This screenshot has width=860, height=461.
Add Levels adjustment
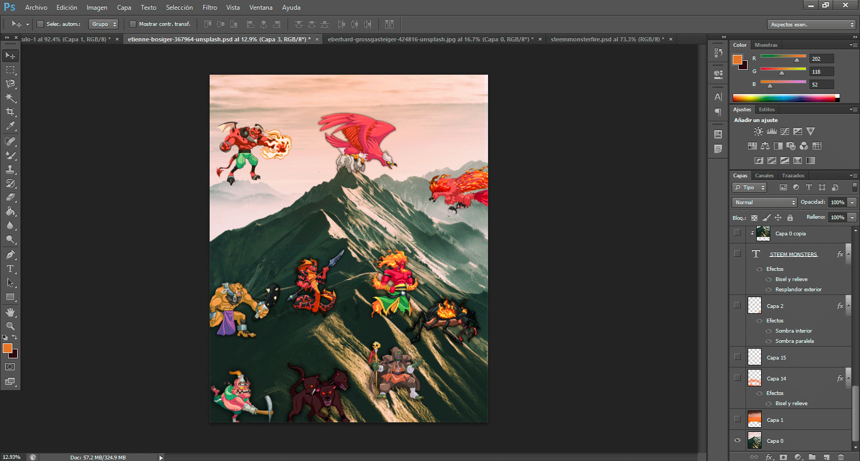pyautogui.click(x=772, y=131)
